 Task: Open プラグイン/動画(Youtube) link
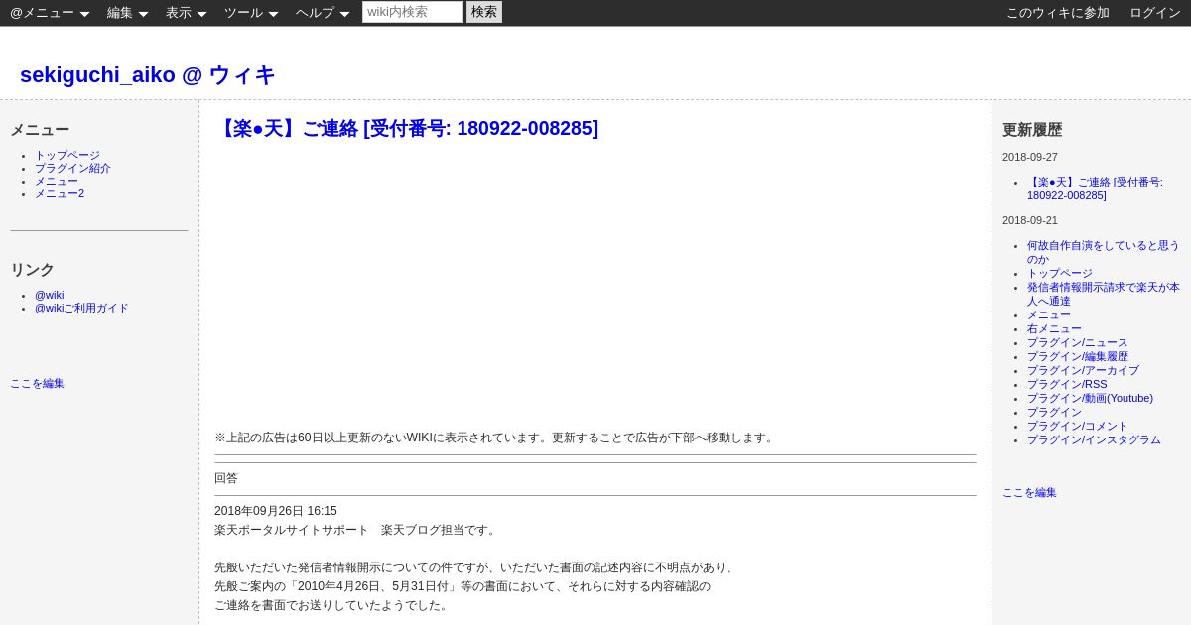click(1090, 398)
